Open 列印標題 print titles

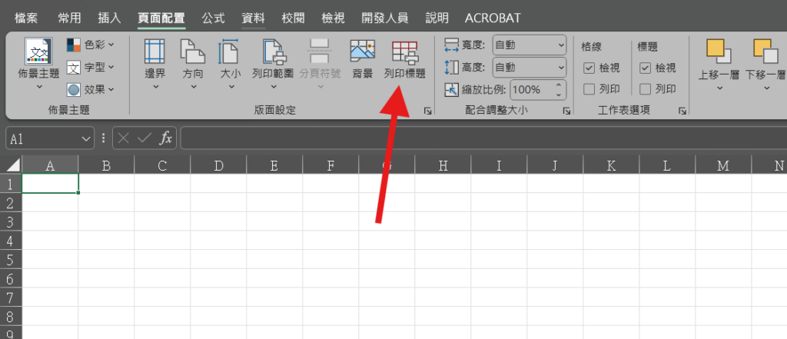(404, 52)
